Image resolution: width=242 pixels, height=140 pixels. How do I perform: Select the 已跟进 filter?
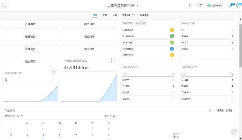229,111
